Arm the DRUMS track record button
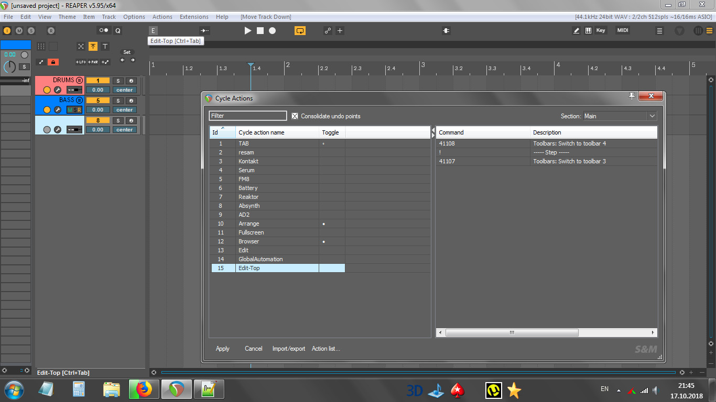Screen dimensions: 716x402 click(47, 90)
